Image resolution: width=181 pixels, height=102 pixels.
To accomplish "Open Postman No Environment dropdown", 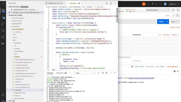I will pyautogui.click(x=158, y=10).
